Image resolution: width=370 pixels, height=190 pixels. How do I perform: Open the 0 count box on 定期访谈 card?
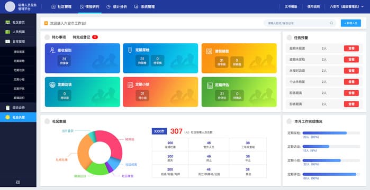pyautogui.click(x=65, y=96)
